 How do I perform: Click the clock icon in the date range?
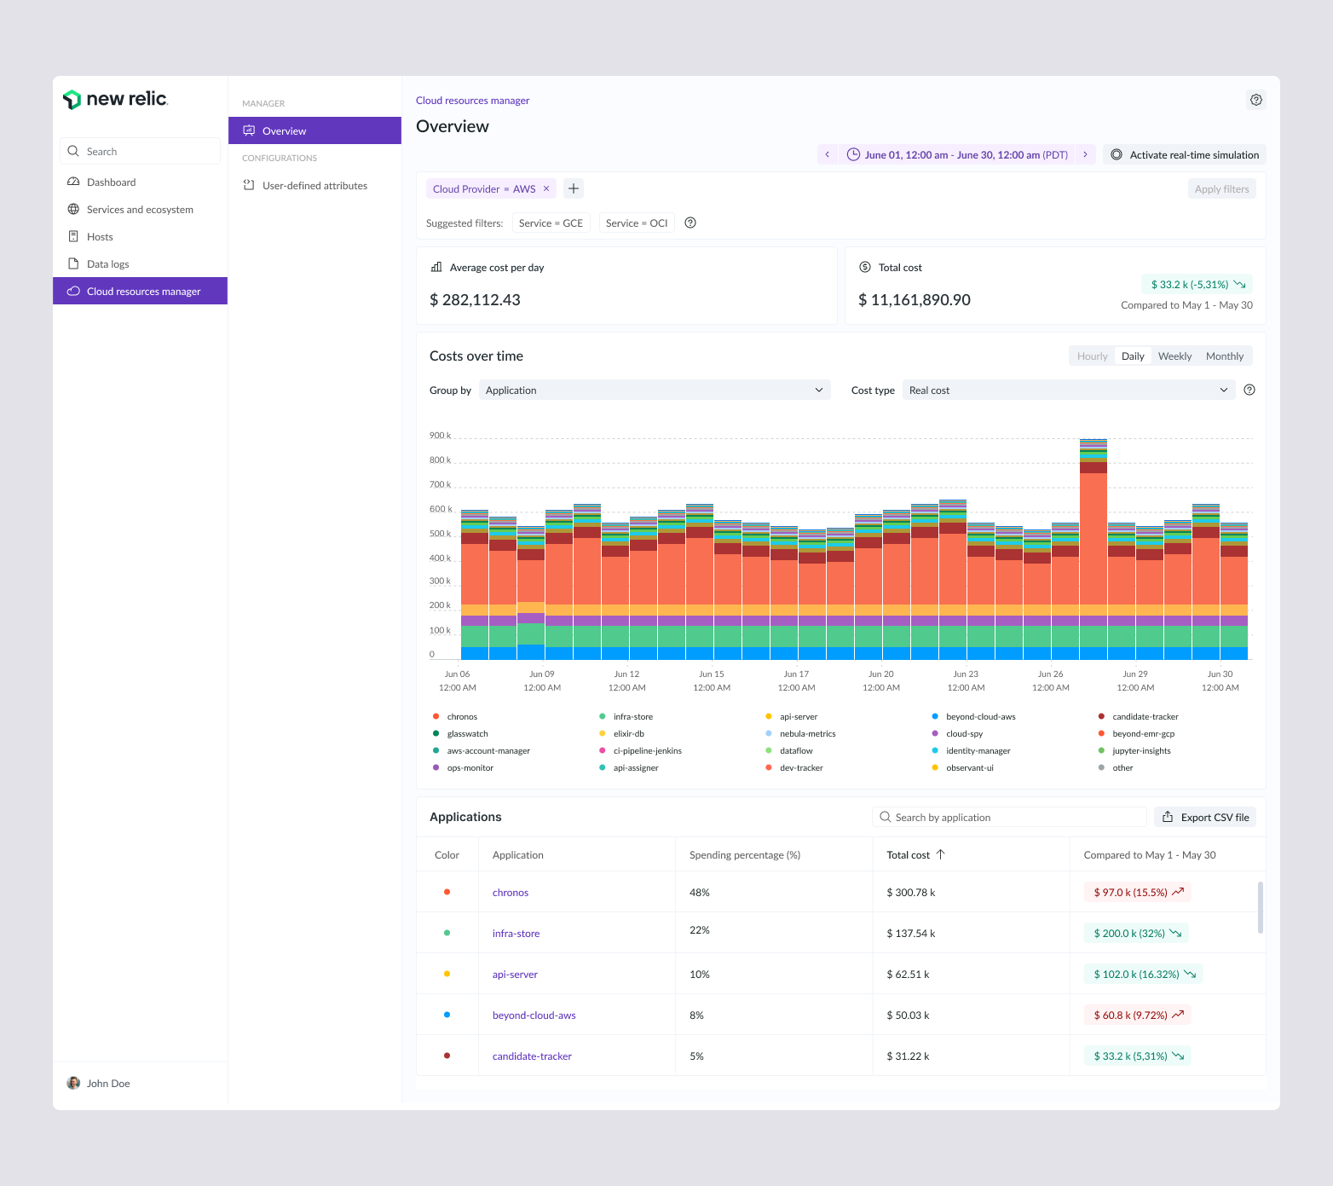(x=853, y=154)
